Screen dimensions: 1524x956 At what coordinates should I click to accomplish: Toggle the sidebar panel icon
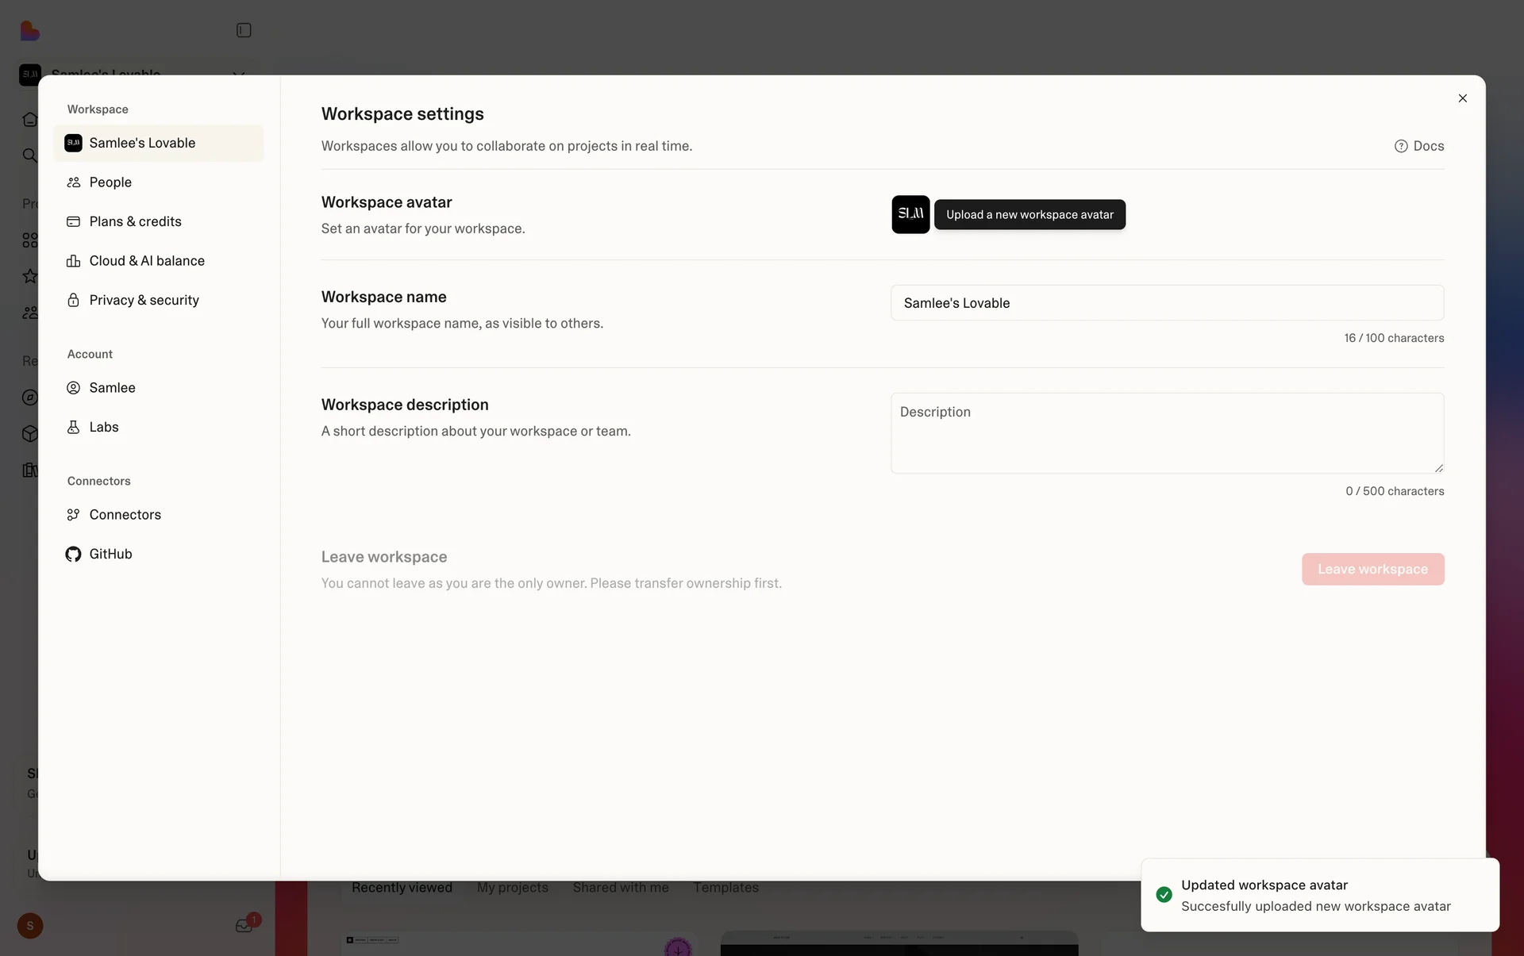244,30
